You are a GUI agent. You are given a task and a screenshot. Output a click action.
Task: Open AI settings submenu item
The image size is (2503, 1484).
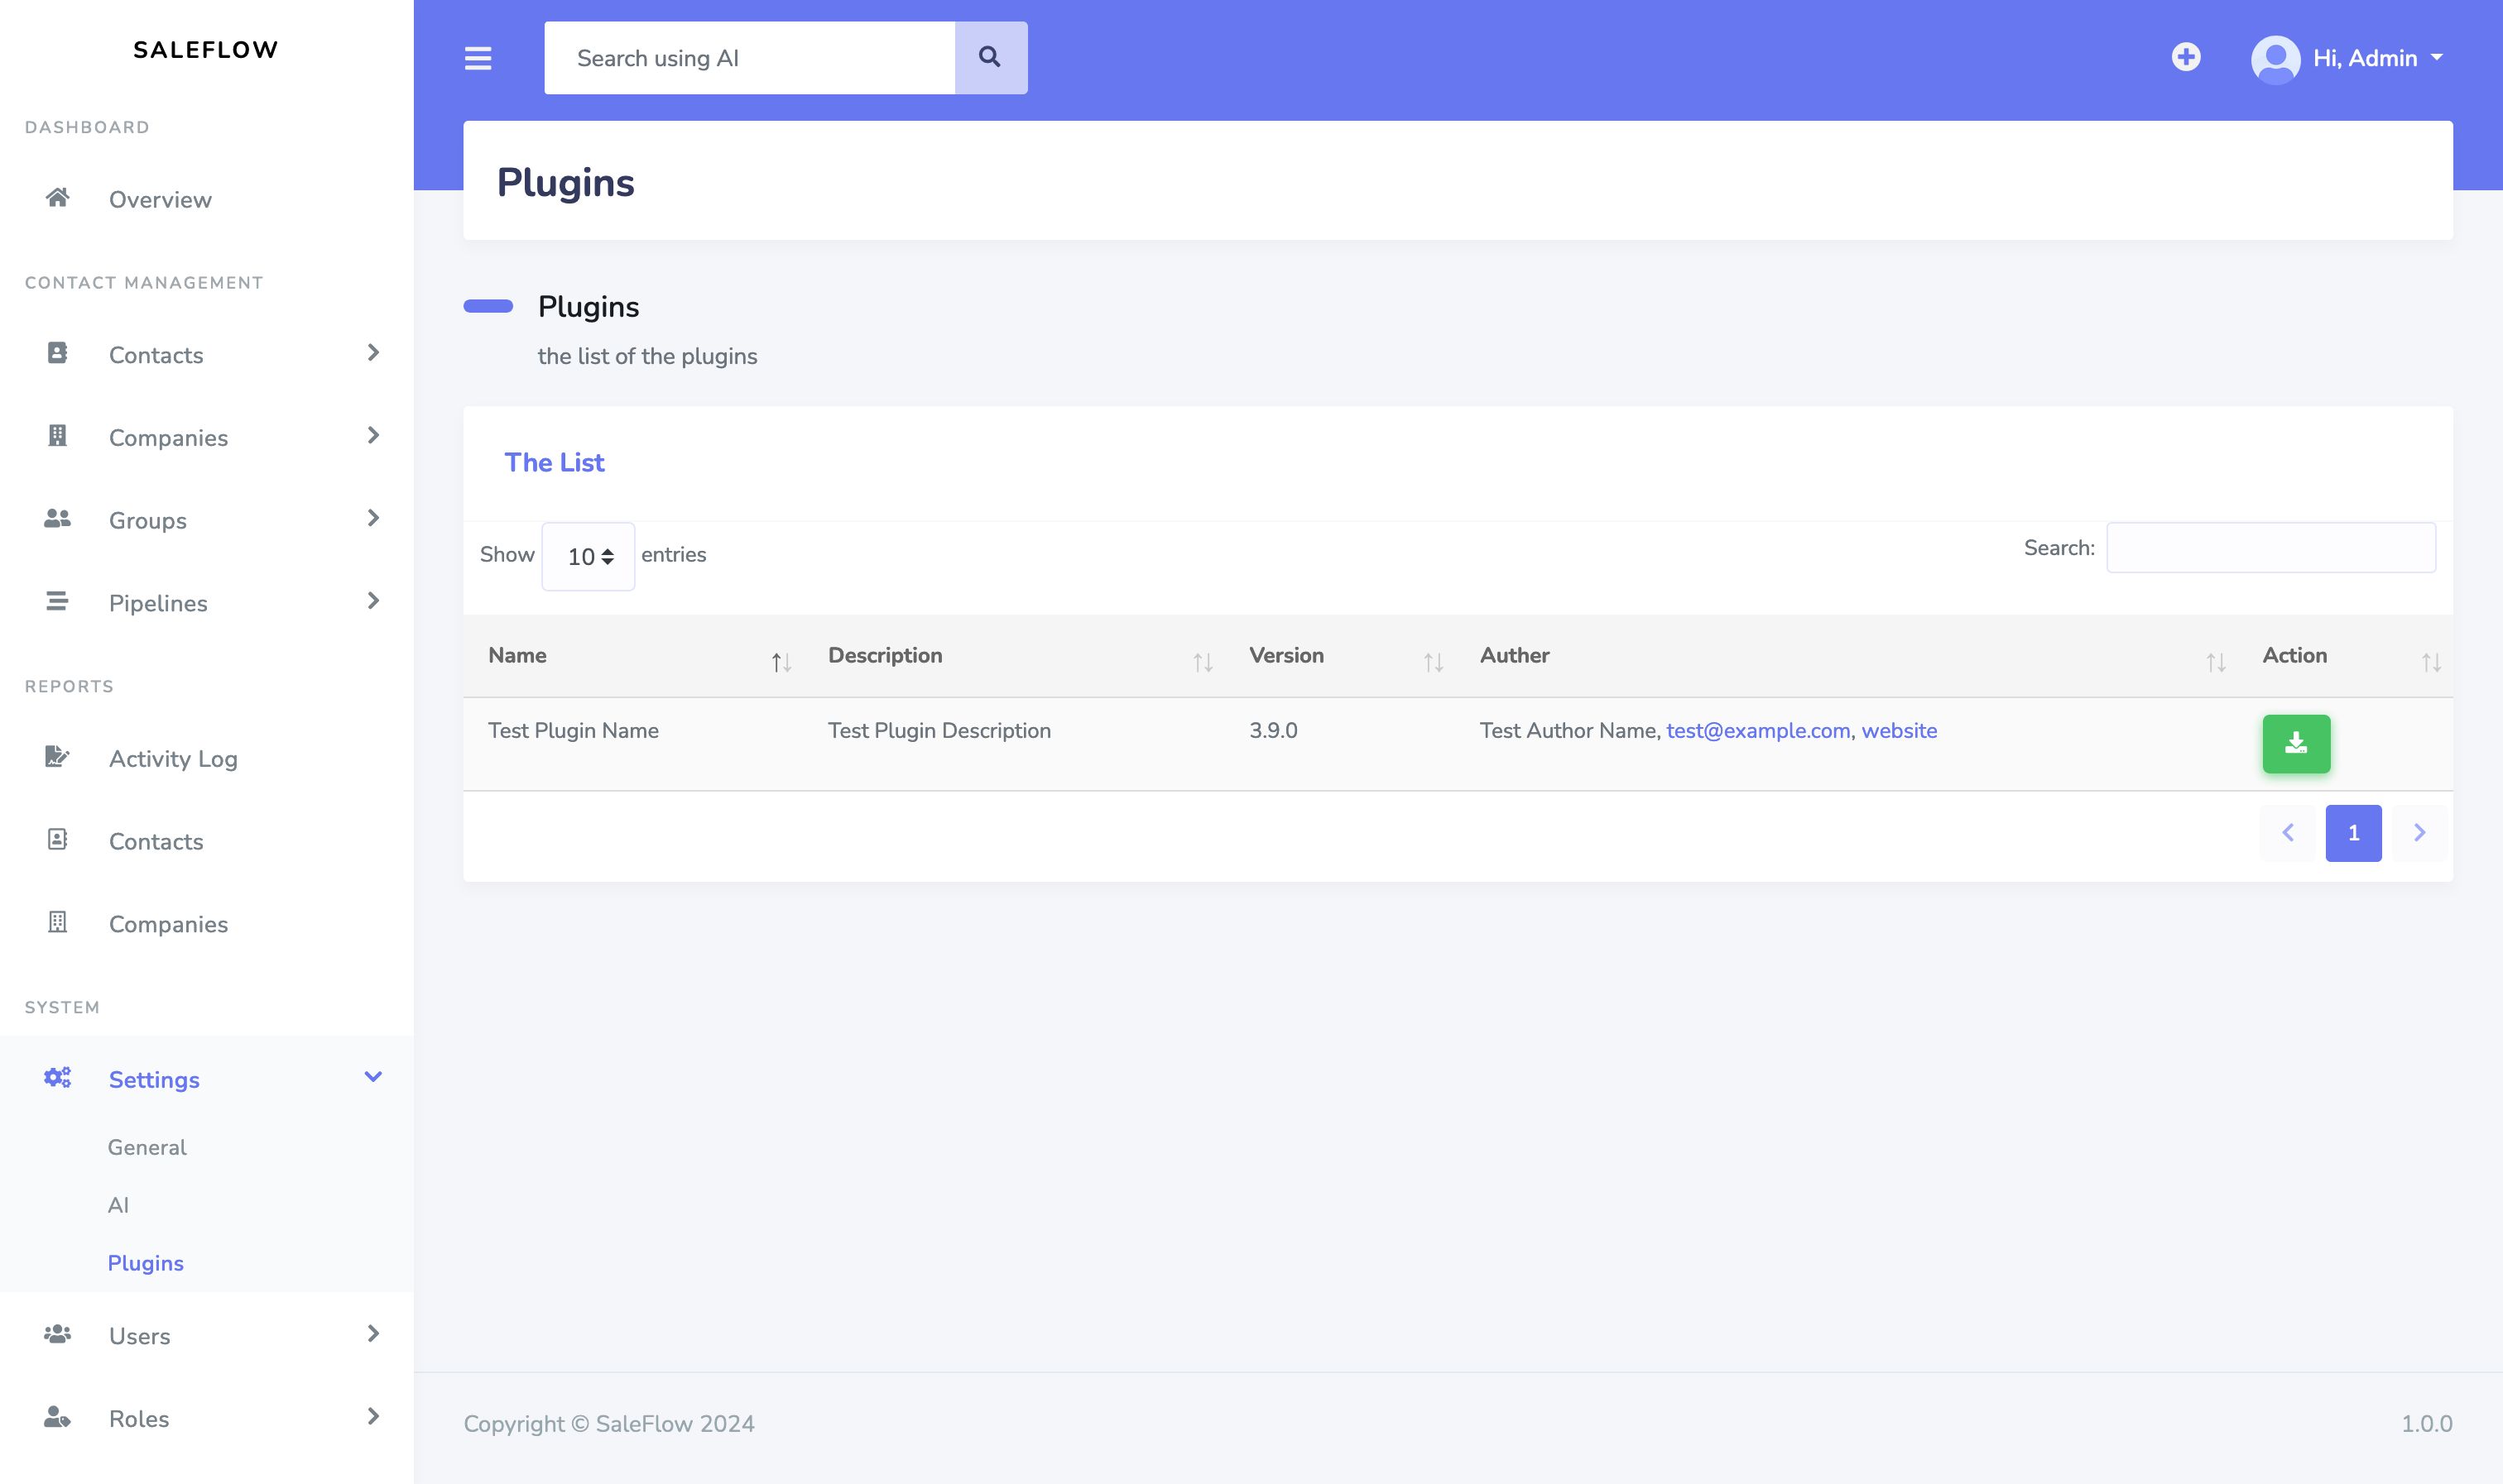[118, 1205]
